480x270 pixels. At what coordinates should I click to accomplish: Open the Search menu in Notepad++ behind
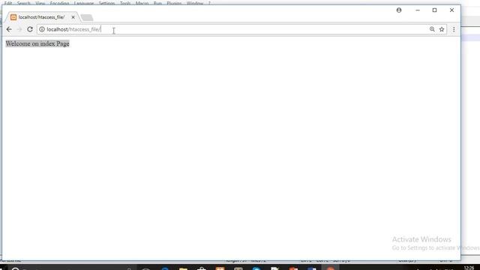[x=23, y=3]
